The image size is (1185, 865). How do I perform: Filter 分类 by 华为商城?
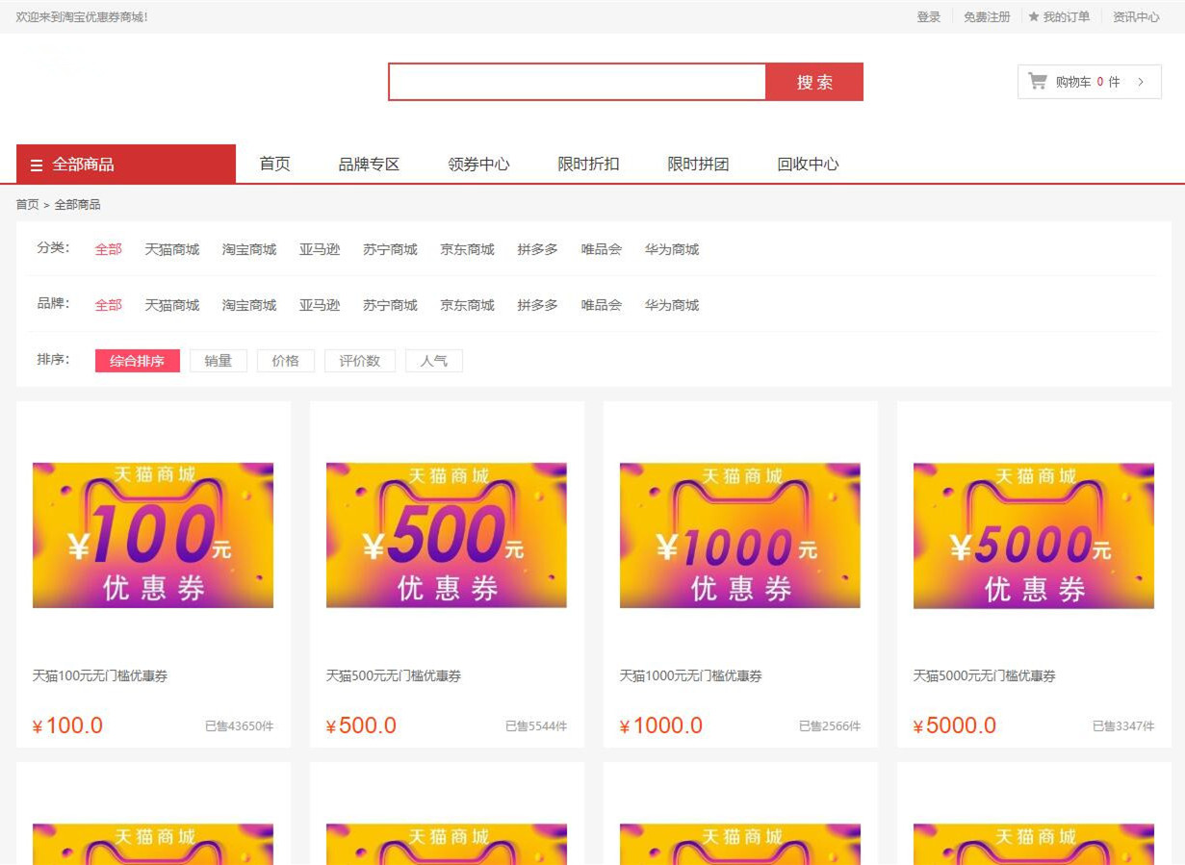click(x=672, y=249)
